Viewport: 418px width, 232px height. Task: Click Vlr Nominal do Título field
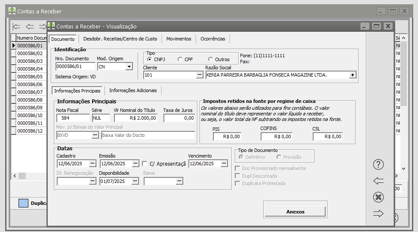136,118
